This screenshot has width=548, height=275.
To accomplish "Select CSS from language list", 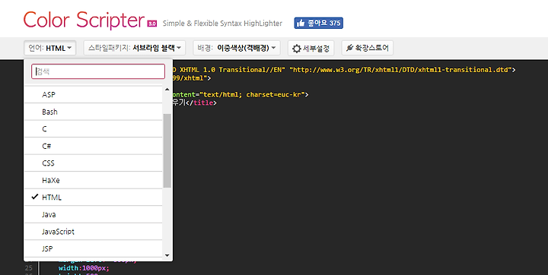I will [x=94, y=163].
